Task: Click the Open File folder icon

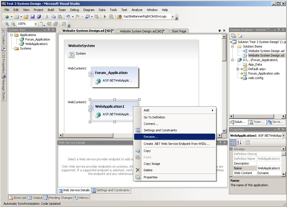Action: coord(26,17)
